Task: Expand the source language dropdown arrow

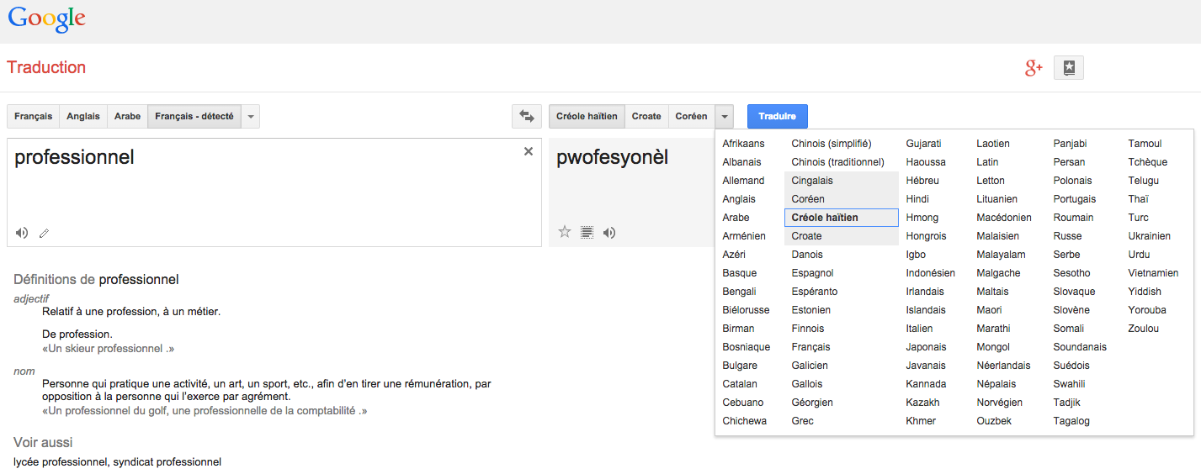Action: click(x=251, y=117)
